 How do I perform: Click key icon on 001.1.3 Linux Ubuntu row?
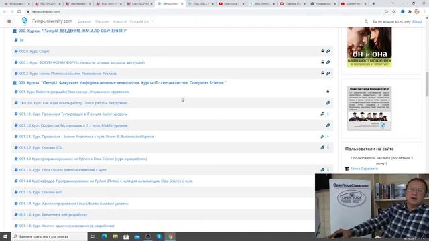[x=322, y=169]
